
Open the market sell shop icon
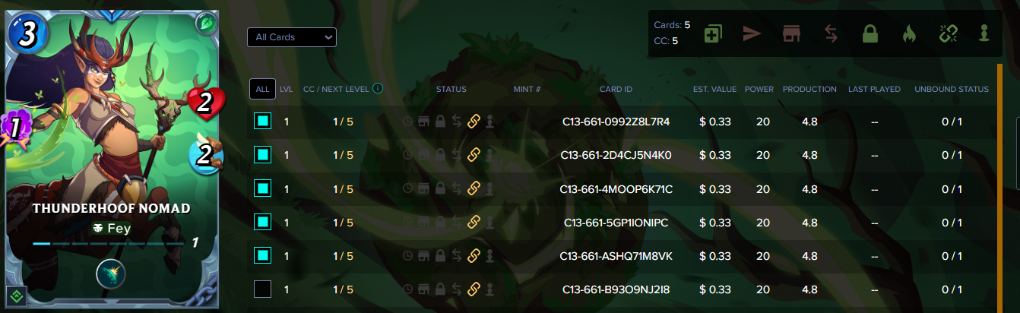coord(791,33)
